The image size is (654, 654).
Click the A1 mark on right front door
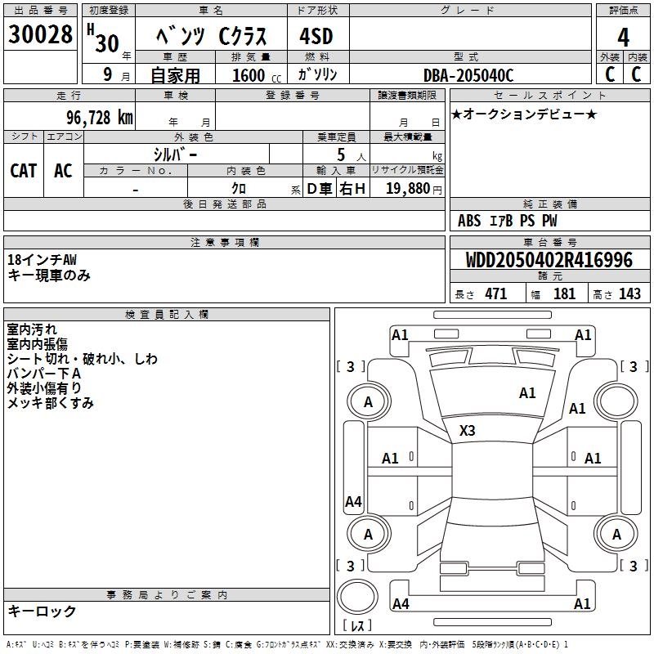(593, 459)
